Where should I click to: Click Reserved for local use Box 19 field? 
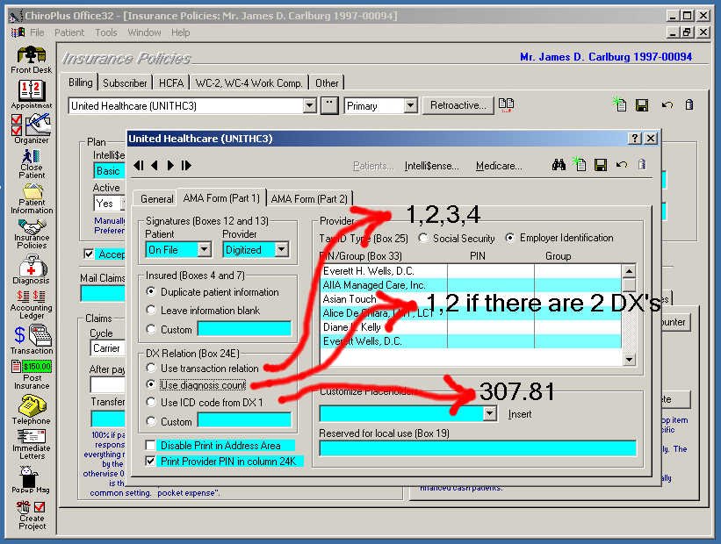pos(478,448)
